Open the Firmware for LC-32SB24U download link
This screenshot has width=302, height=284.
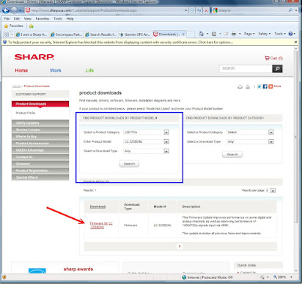coord(101,225)
